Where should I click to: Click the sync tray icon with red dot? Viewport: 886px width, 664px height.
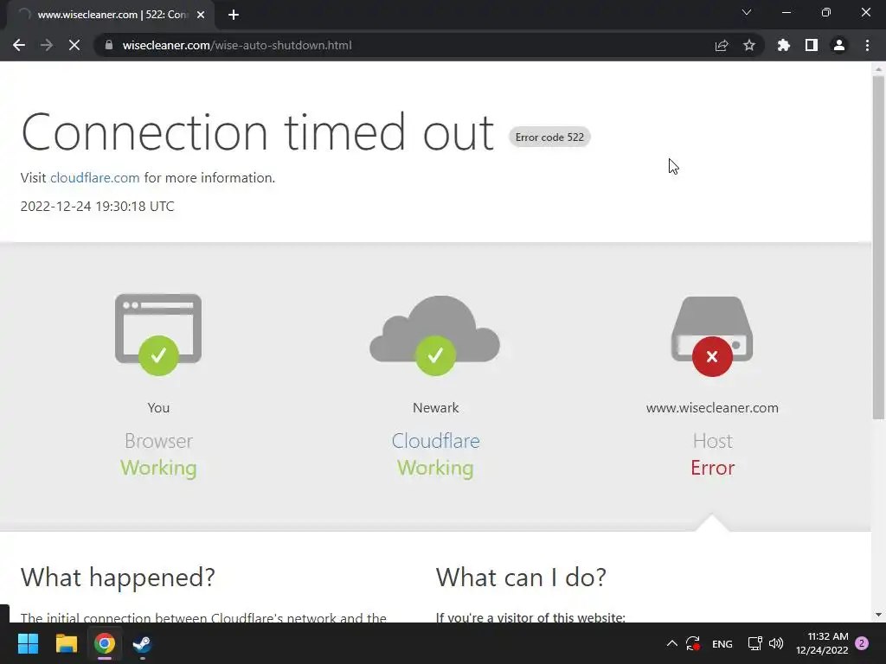tap(693, 643)
